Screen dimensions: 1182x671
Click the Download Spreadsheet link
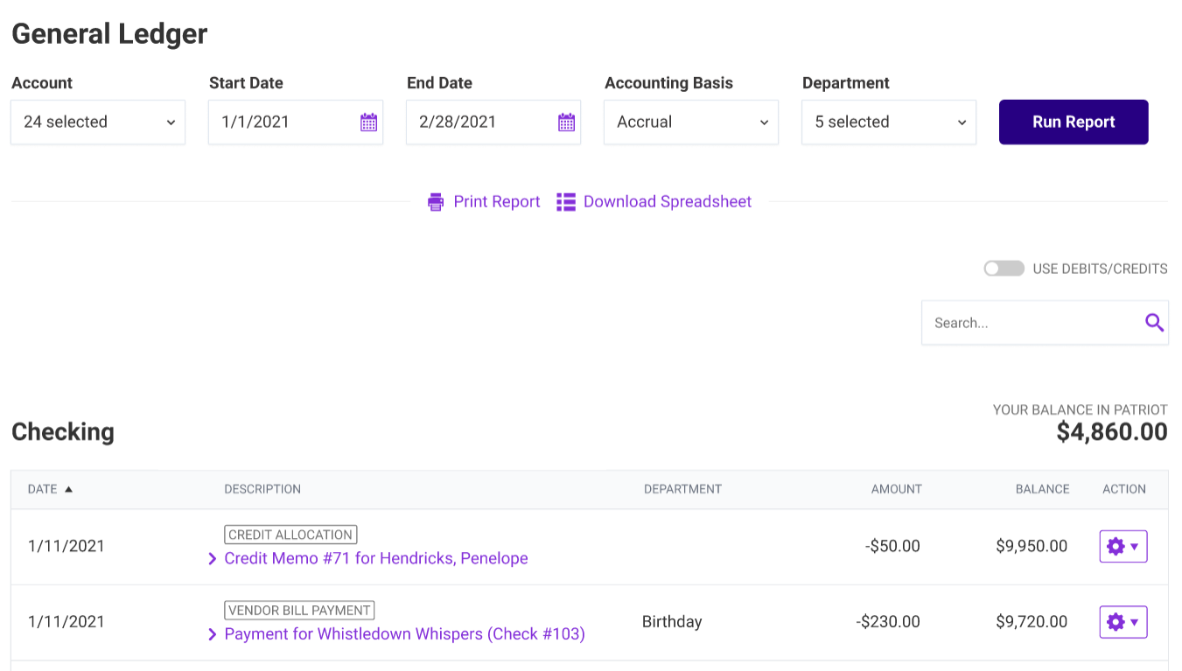click(668, 202)
